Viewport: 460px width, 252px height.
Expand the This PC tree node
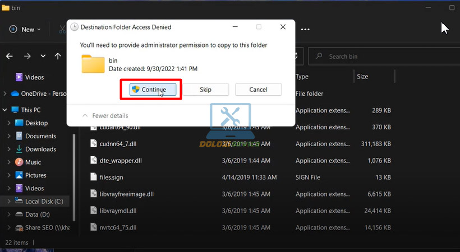click(5, 110)
